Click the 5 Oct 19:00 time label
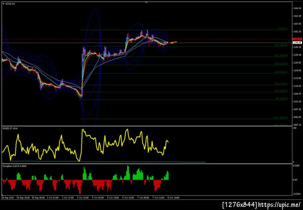 (113, 198)
